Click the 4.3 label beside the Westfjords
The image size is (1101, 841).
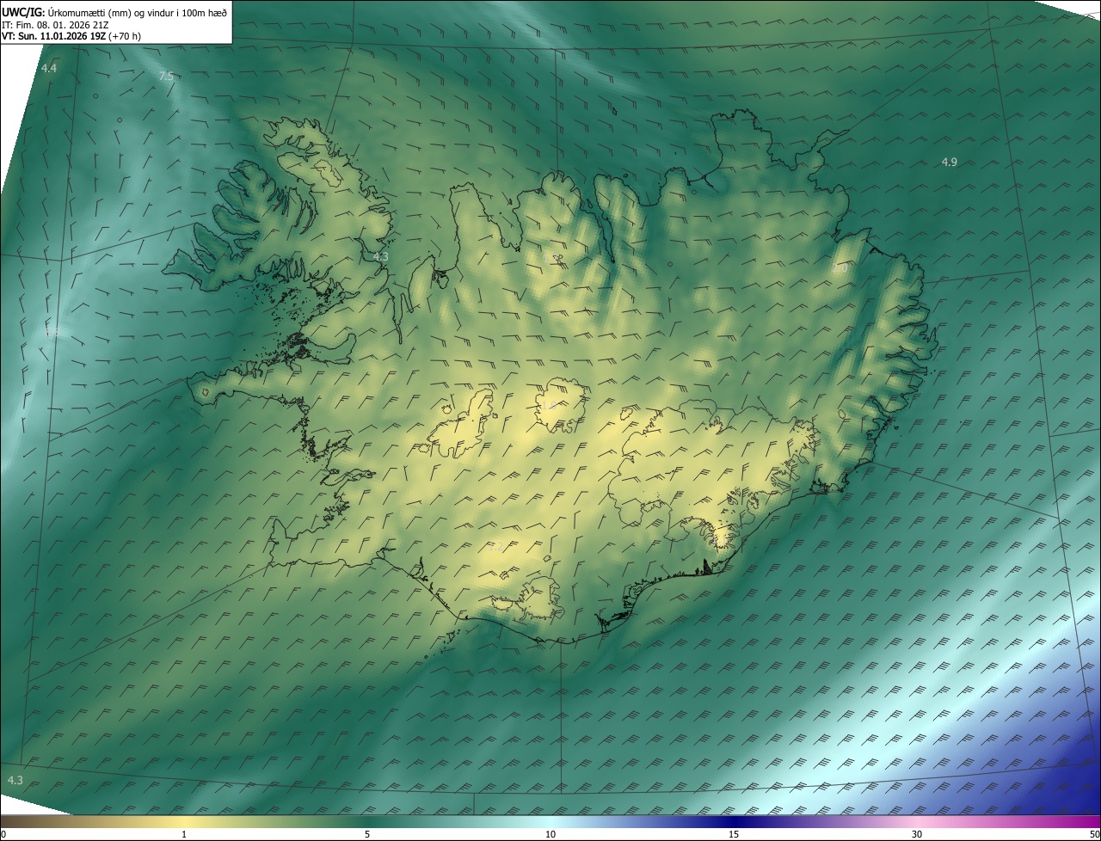pos(381,256)
